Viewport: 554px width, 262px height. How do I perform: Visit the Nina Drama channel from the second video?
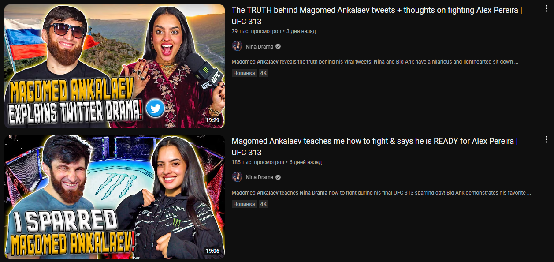[x=260, y=177]
